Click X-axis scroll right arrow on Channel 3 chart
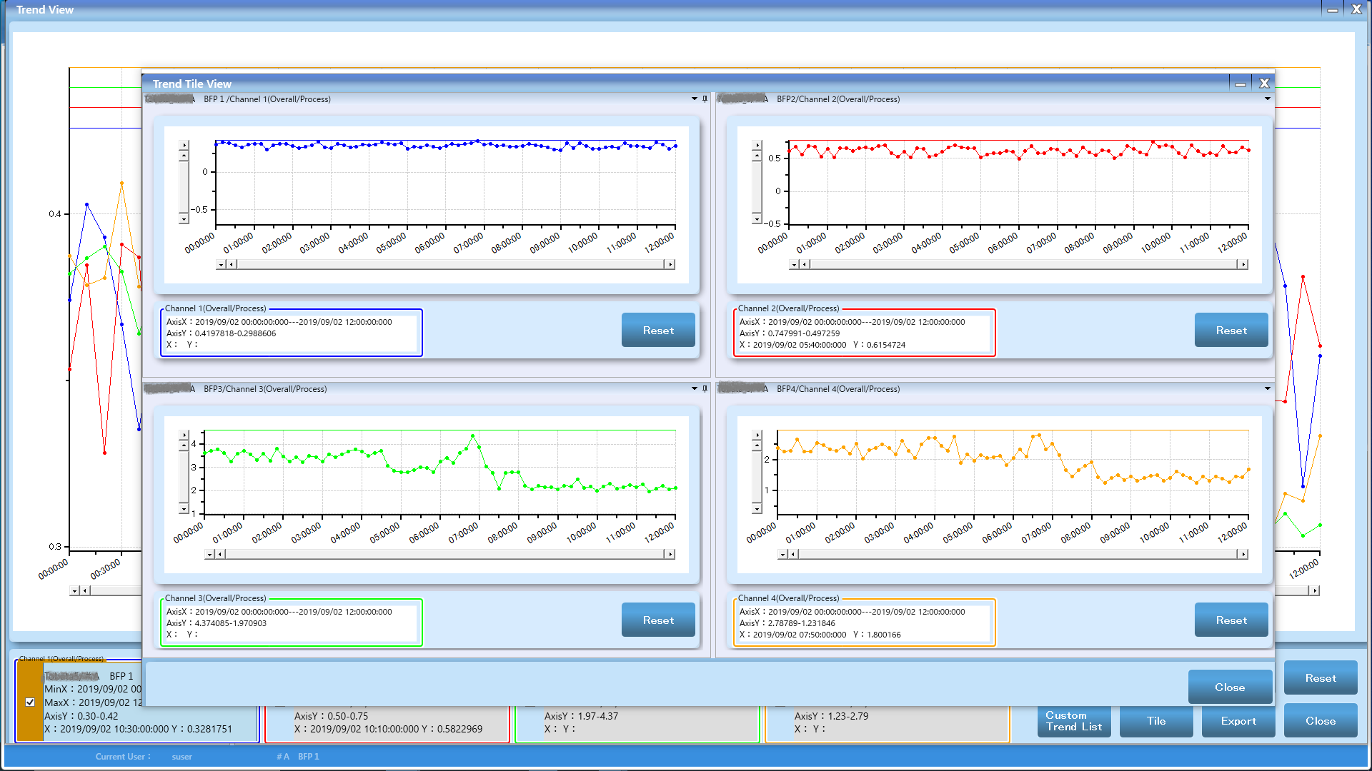Image resolution: width=1372 pixels, height=771 pixels. point(670,554)
